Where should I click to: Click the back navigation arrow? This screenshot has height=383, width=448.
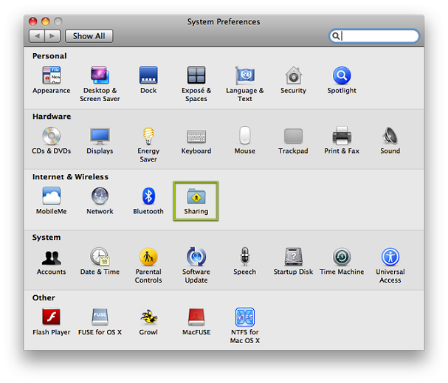(36, 35)
